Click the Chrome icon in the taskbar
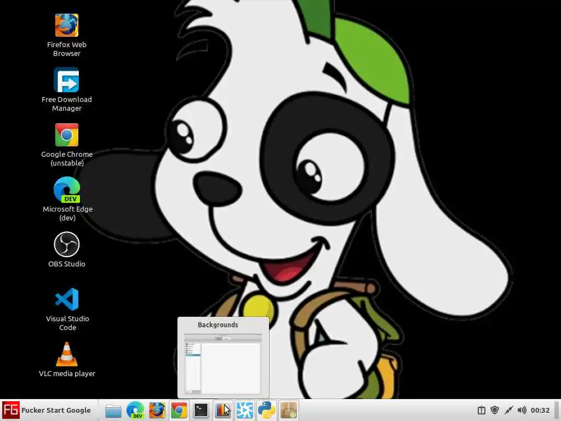The width and height of the screenshot is (561, 421). point(179,410)
